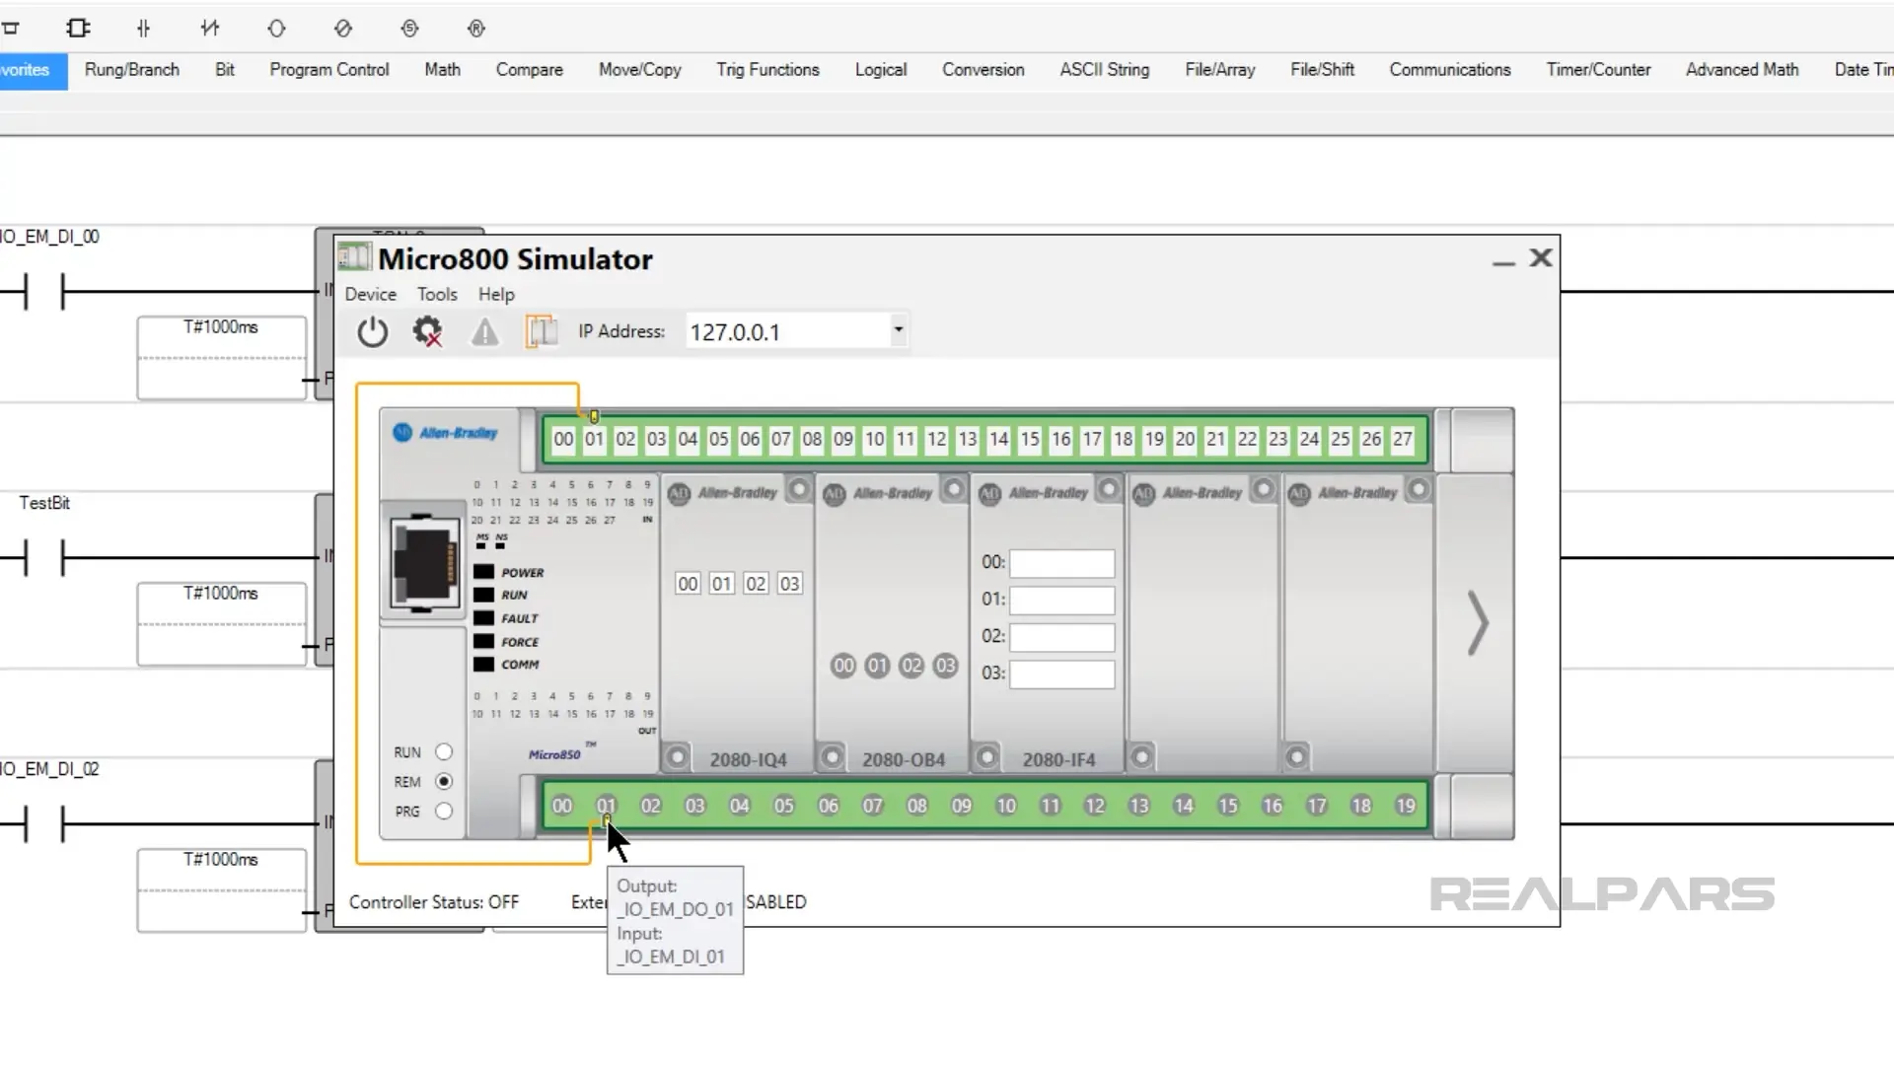Select the PRG mode radio button
The height and width of the screenshot is (1065, 1894).
tap(444, 811)
